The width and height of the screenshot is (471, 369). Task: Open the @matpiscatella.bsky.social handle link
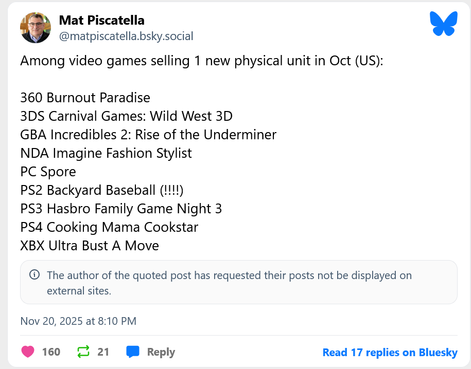tap(126, 36)
